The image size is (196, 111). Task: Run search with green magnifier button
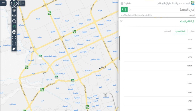(x=124, y=10)
